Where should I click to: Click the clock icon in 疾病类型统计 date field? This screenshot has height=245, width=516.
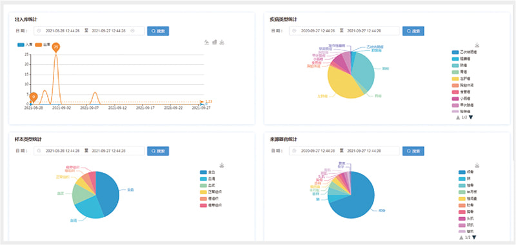pyautogui.click(x=294, y=31)
